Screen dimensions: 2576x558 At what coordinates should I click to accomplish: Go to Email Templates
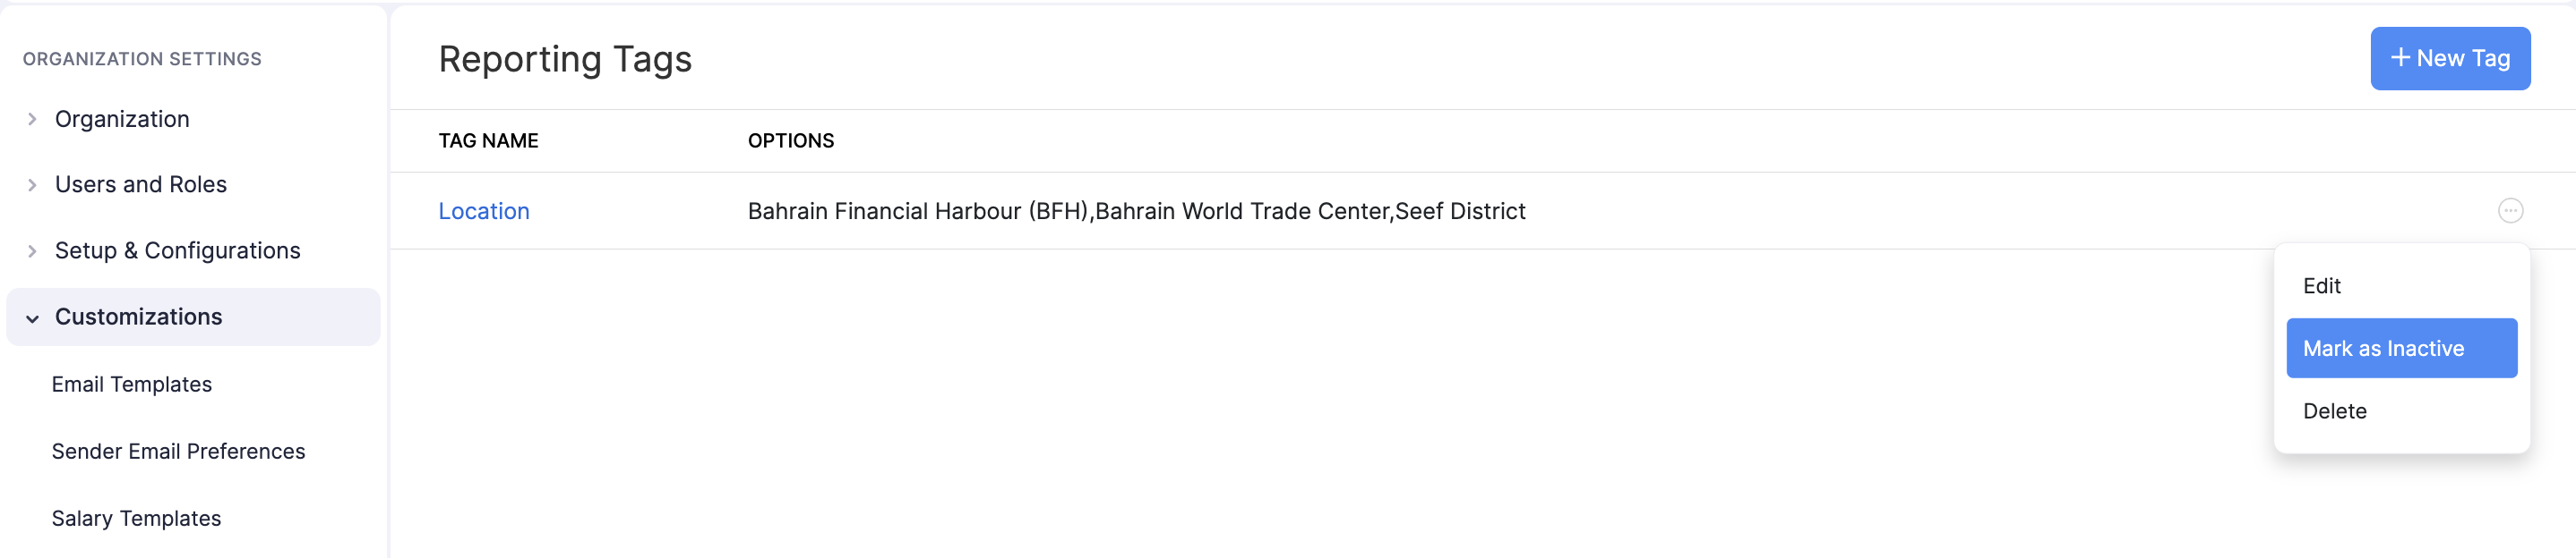tap(132, 385)
